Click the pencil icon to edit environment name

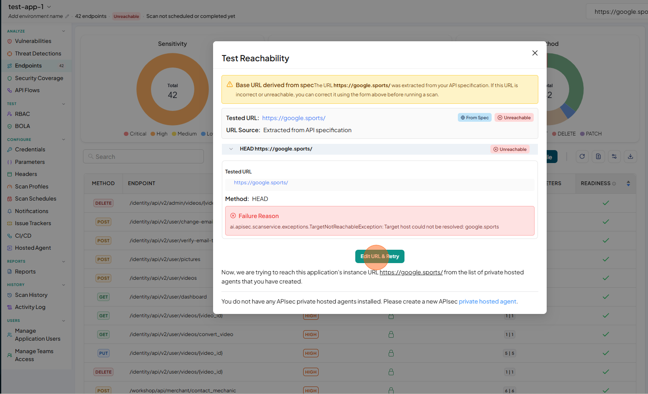(x=67, y=16)
